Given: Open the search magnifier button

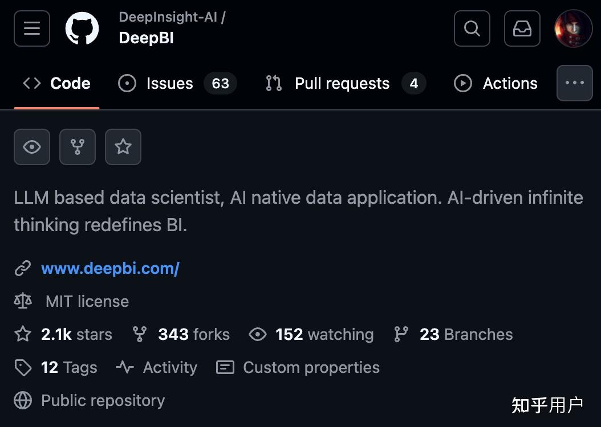Looking at the screenshot, I should pyautogui.click(x=472, y=28).
